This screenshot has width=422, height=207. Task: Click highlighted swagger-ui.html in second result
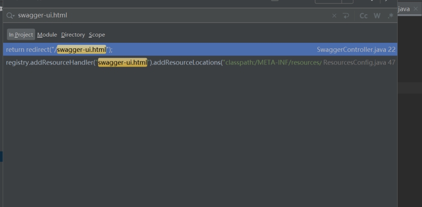pyautogui.click(x=122, y=63)
